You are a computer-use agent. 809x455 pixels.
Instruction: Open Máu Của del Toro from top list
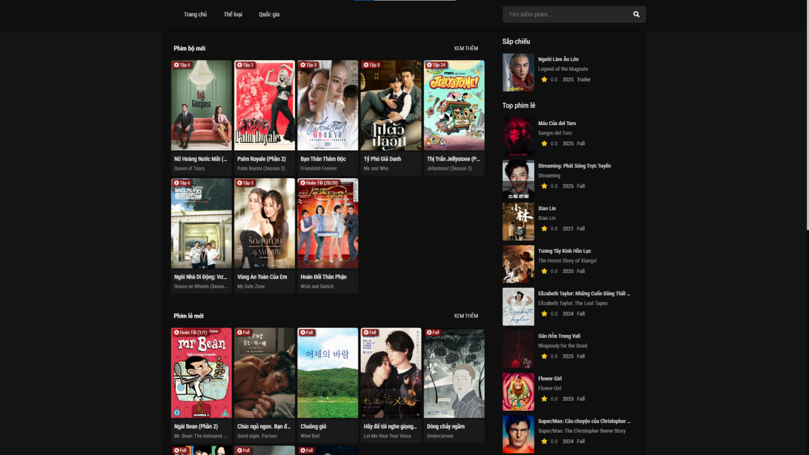tap(557, 123)
